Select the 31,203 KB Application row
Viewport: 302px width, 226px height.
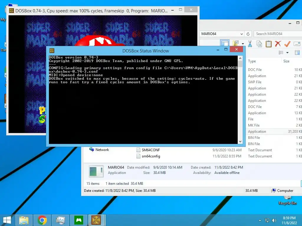(274, 132)
